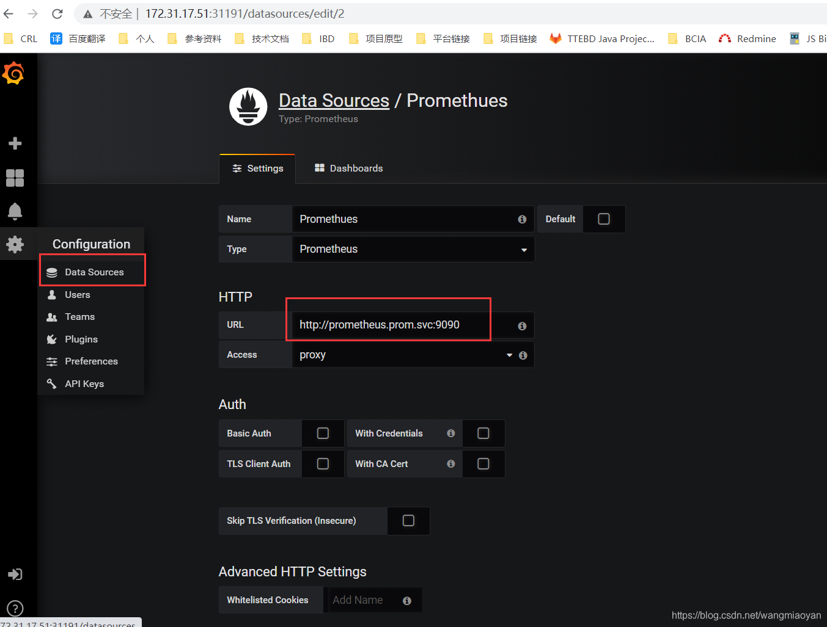This screenshot has width=827, height=627.
Task: Select Data Sources in Configuration menu
Action: 92,272
